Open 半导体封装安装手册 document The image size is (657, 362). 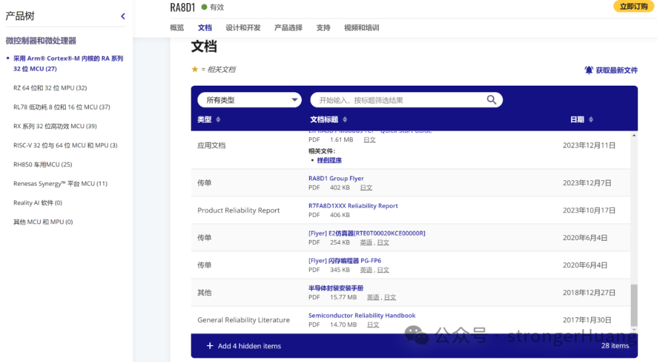coord(336,288)
